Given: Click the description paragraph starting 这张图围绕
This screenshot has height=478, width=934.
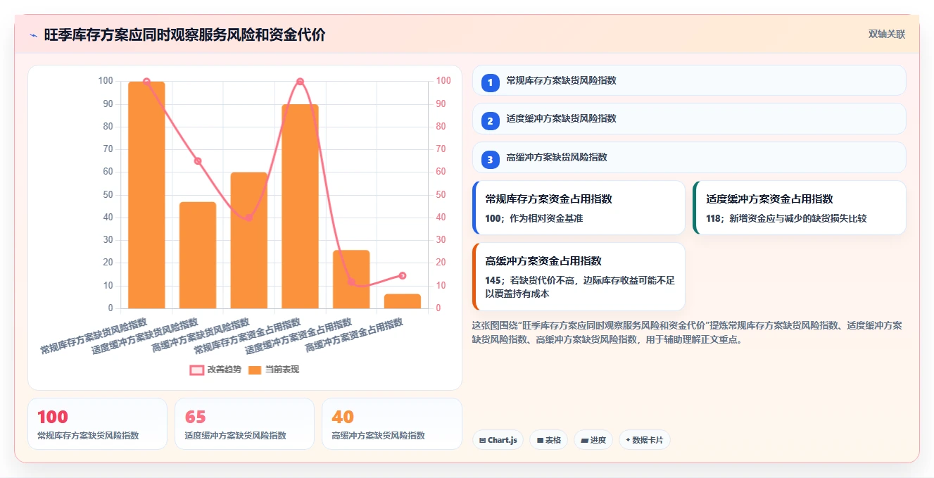Looking at the screenshot, I should coord(687,332).
